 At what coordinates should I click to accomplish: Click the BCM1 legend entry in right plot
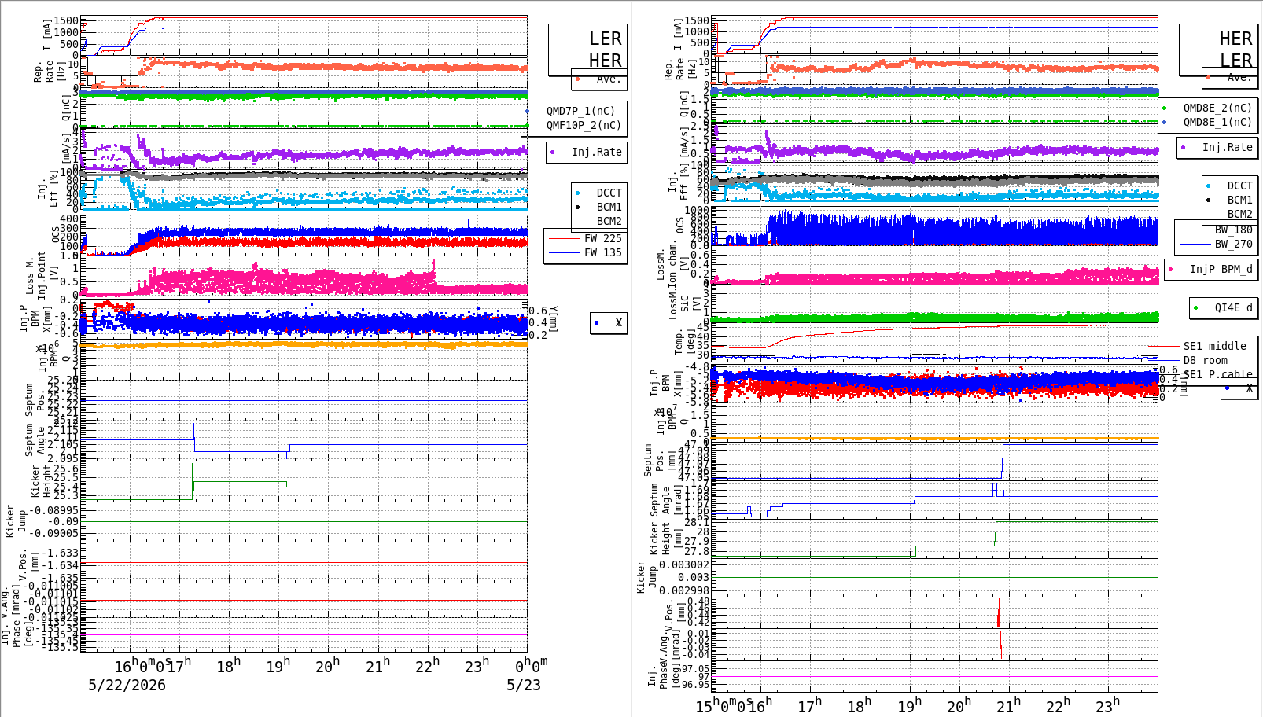tap(1239, 200)
